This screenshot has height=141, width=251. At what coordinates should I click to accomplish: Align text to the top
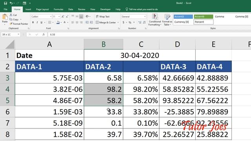[73, 16]
